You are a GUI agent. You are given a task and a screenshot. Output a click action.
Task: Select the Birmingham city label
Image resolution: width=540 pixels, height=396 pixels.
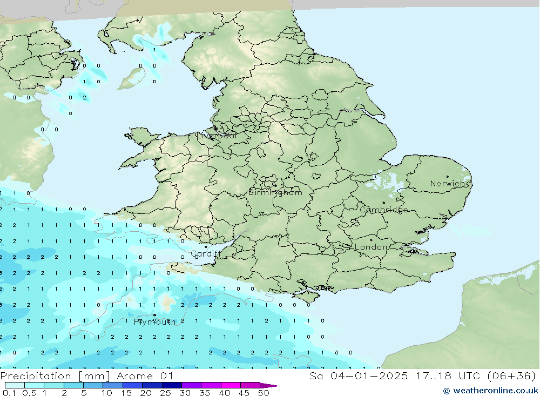click(275, 192)
